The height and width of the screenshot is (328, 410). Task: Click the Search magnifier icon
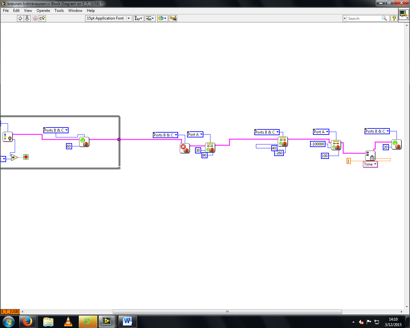pos(384,18)
